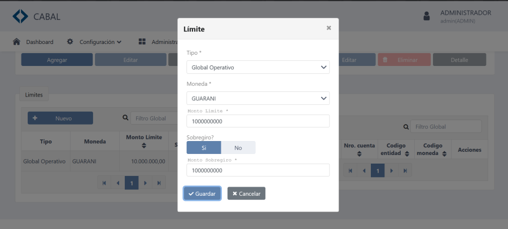Click the Cancelar button
The width and height of the screenshot is (508, 229).
(246, 193)
